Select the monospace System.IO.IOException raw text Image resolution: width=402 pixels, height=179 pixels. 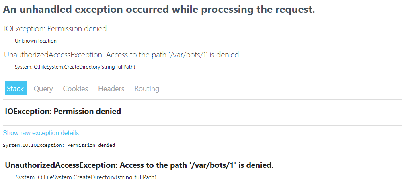59,145
